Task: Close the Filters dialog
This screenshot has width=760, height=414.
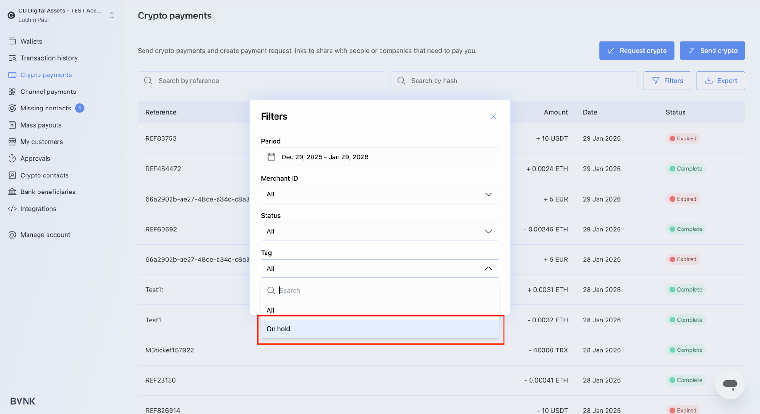Action: [493, 117]
